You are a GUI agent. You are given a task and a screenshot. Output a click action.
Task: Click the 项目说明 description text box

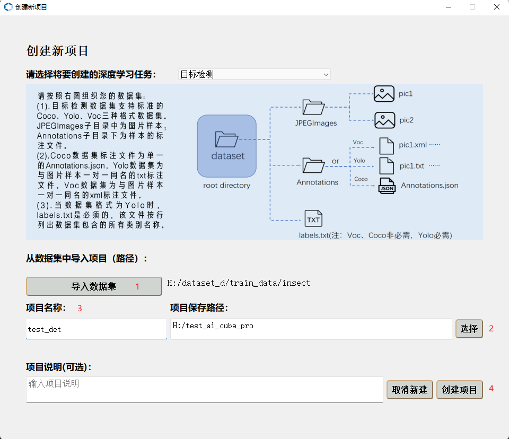(205, 390)
